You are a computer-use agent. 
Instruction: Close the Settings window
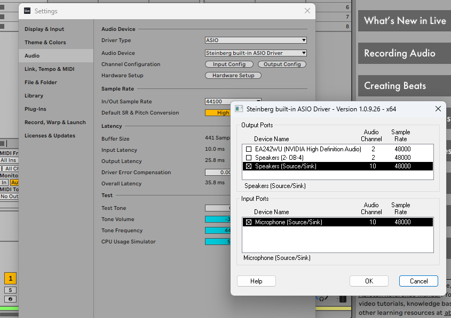(x=307, y=11)
